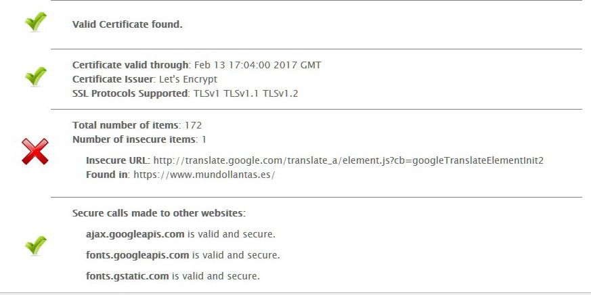Open the https://www.mundollantas.es/ found-in link
This screenshot has height=295, width=591.
[204, 175]
